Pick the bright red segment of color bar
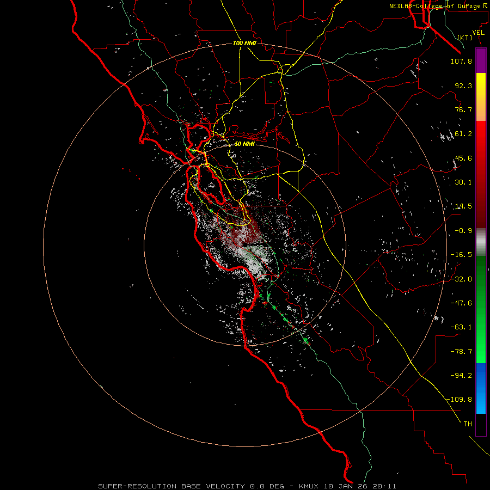This screenshot has width=490, height=490. point(481,174)
